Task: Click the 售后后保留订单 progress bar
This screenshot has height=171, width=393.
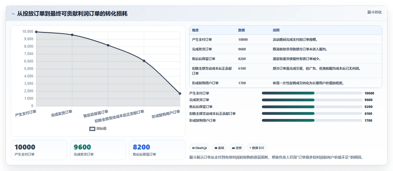Action: point(312,107)
